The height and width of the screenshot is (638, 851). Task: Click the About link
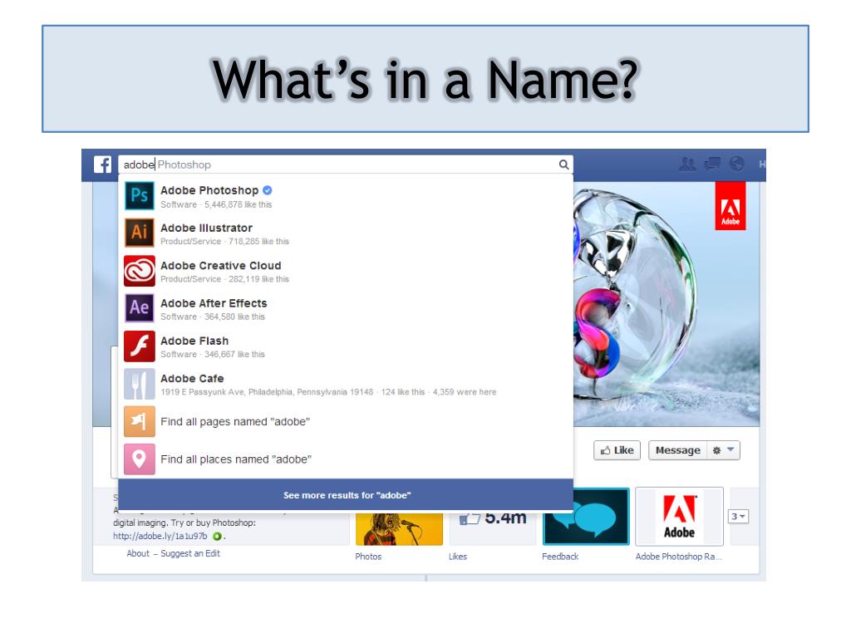click(138, 553)
